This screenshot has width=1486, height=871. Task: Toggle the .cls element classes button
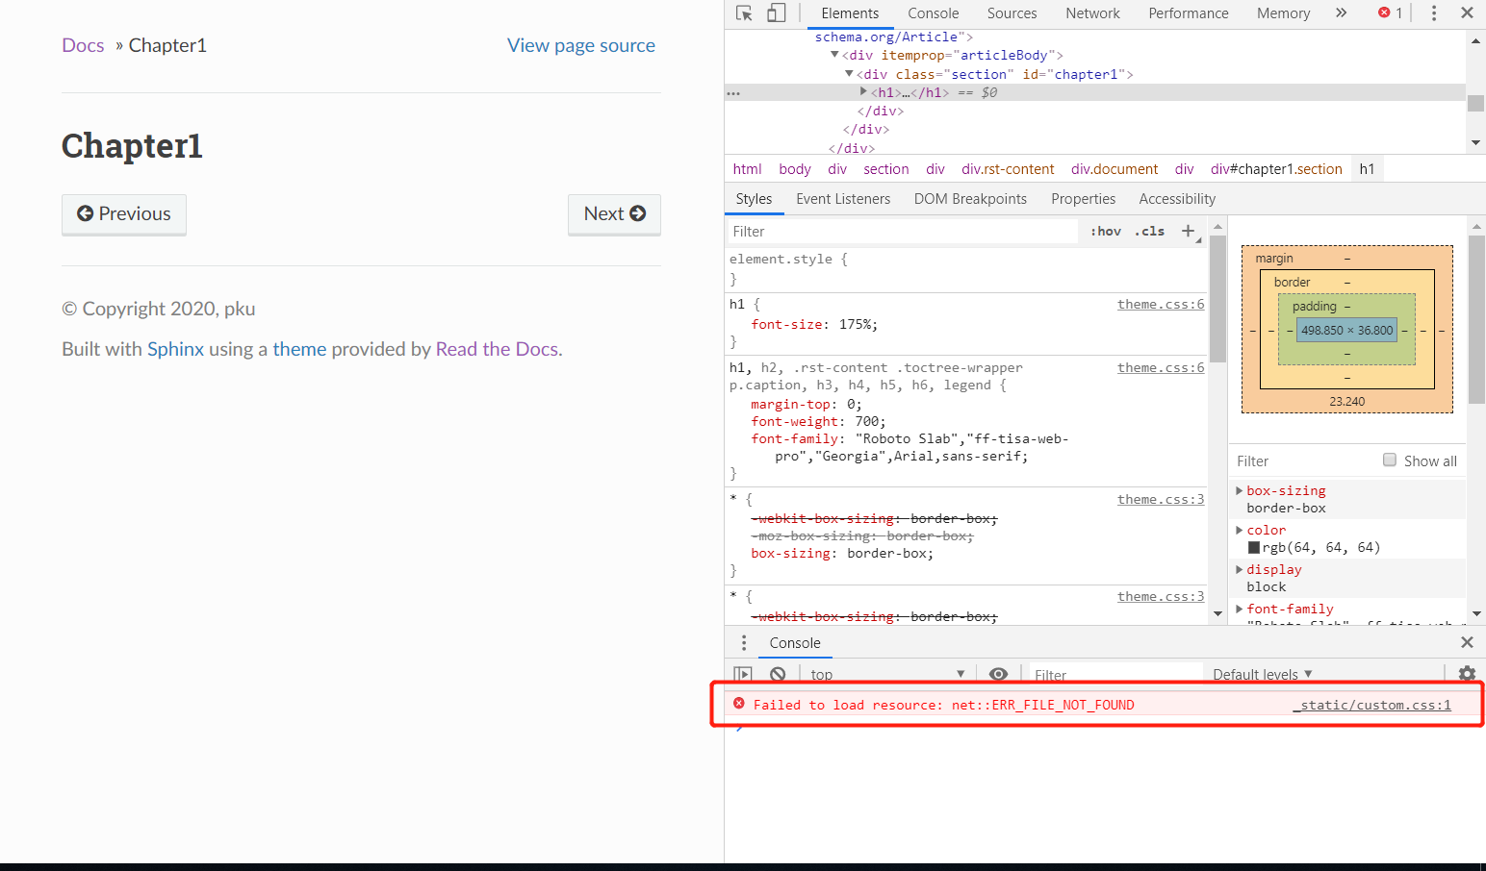click(x=1149, y=232)
